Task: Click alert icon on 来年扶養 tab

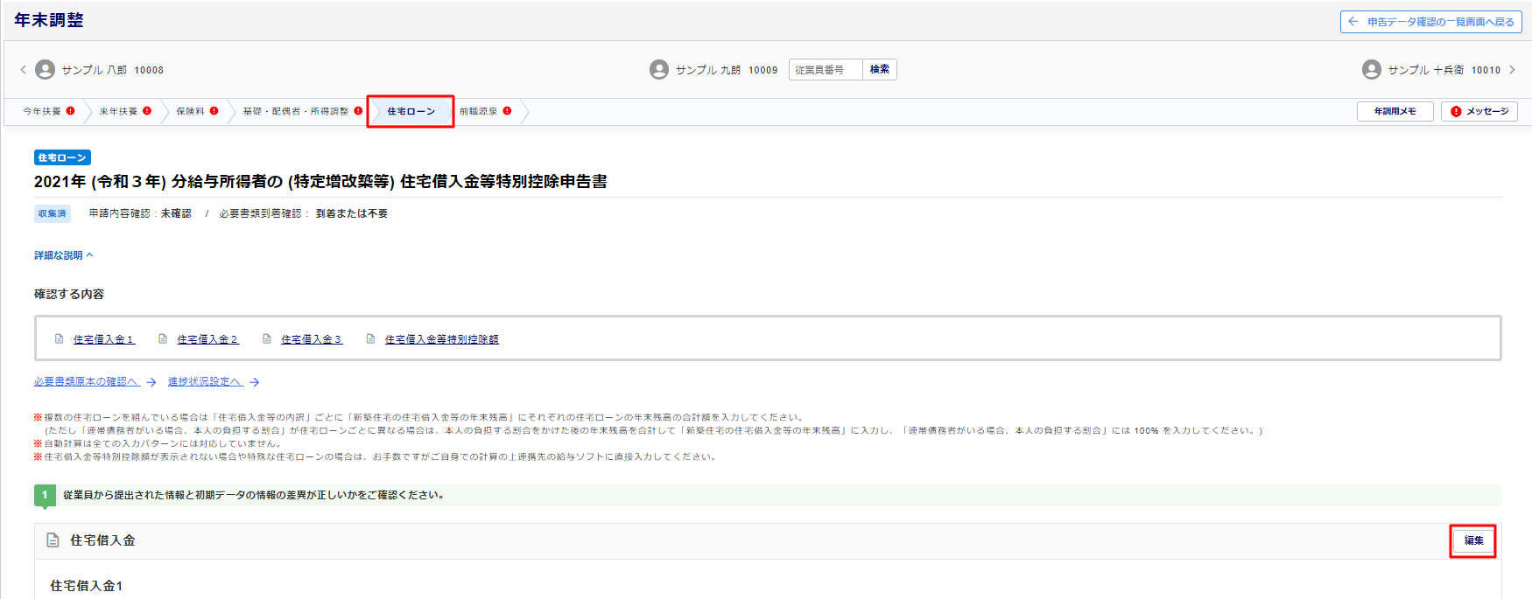Action: pyautogui.click(x=147, y=111)
